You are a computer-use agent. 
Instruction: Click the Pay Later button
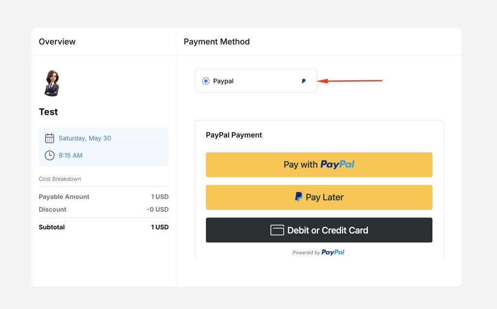pos(319,197)
